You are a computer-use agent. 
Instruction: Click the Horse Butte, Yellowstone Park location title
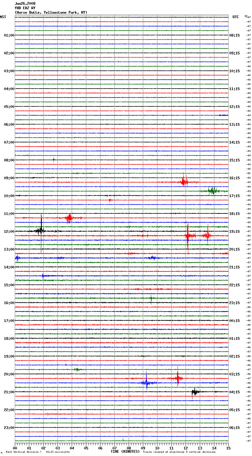point(51,12)
